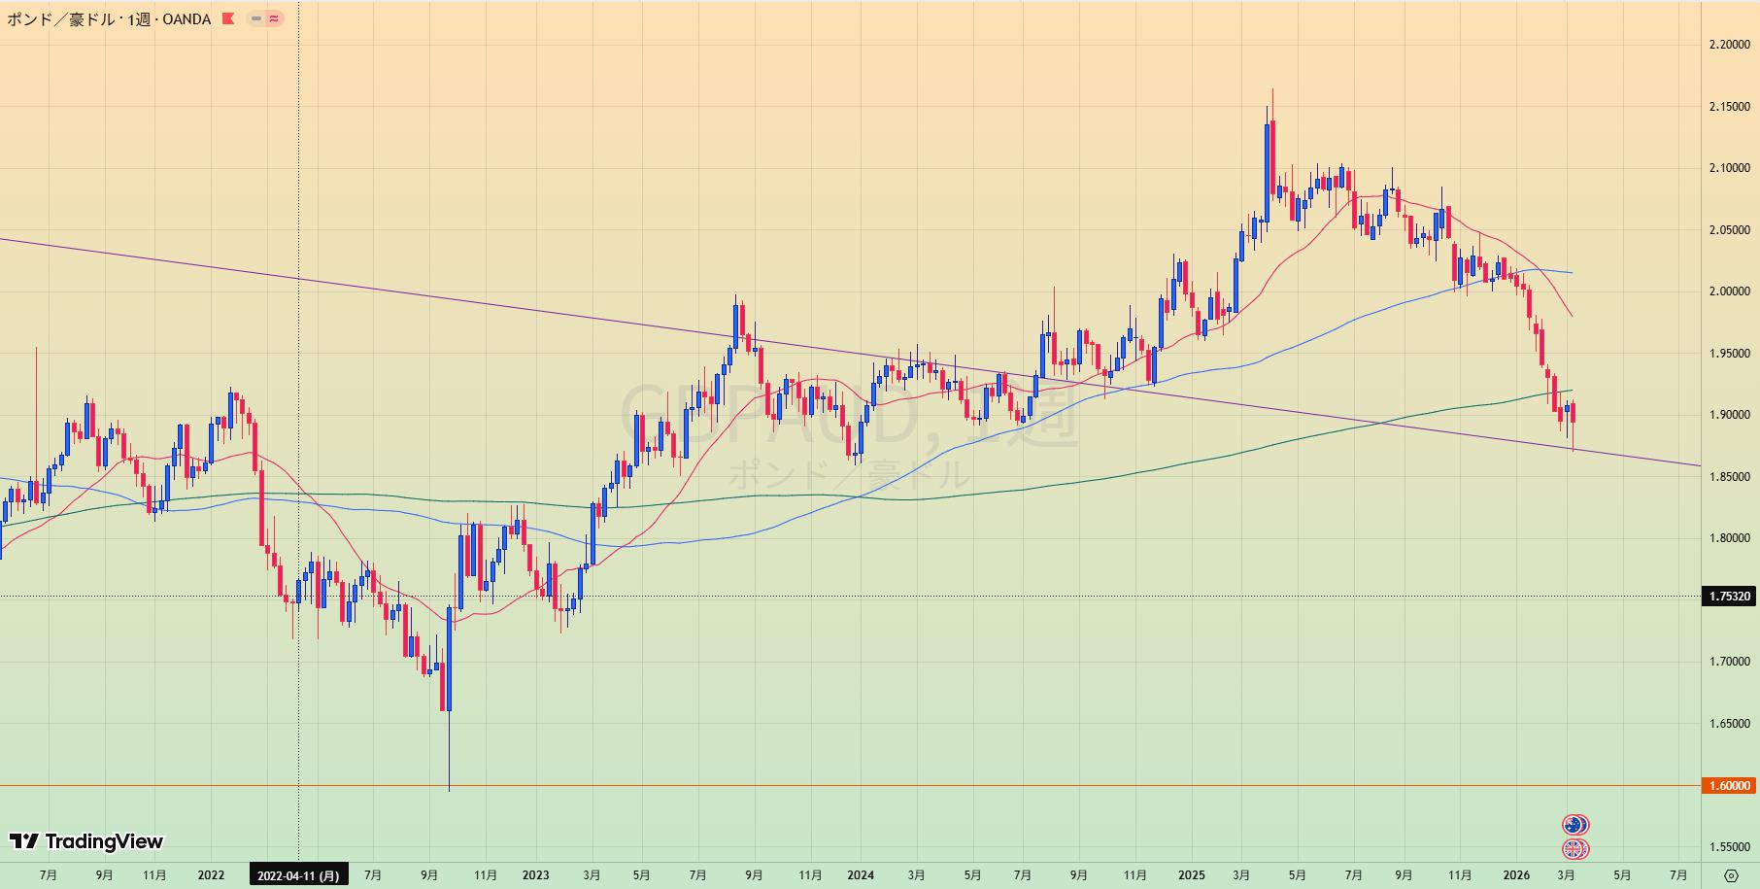The height and width of the screenshot is (889, 1760).
Task: Click the red flag icon beside OANDA
Action: point(228,18)
